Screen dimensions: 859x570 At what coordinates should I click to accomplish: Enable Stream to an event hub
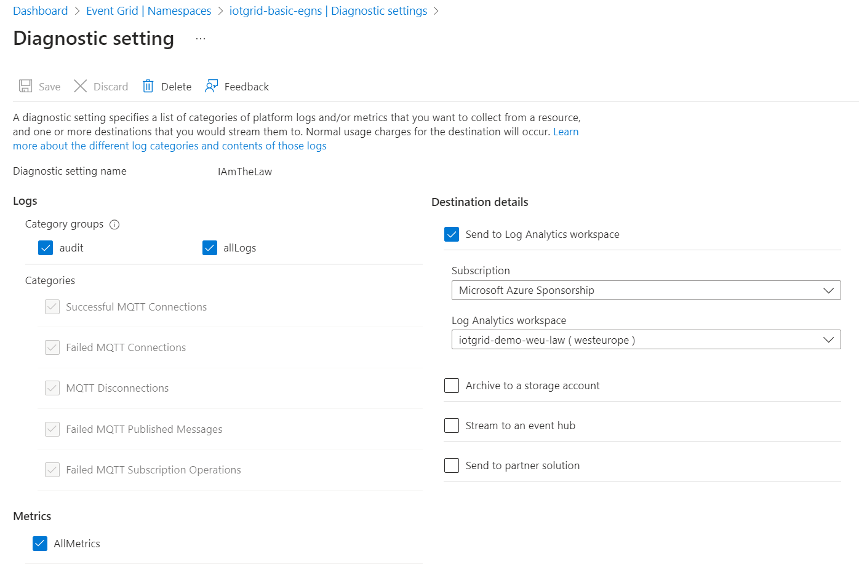(x=452, y=426)
